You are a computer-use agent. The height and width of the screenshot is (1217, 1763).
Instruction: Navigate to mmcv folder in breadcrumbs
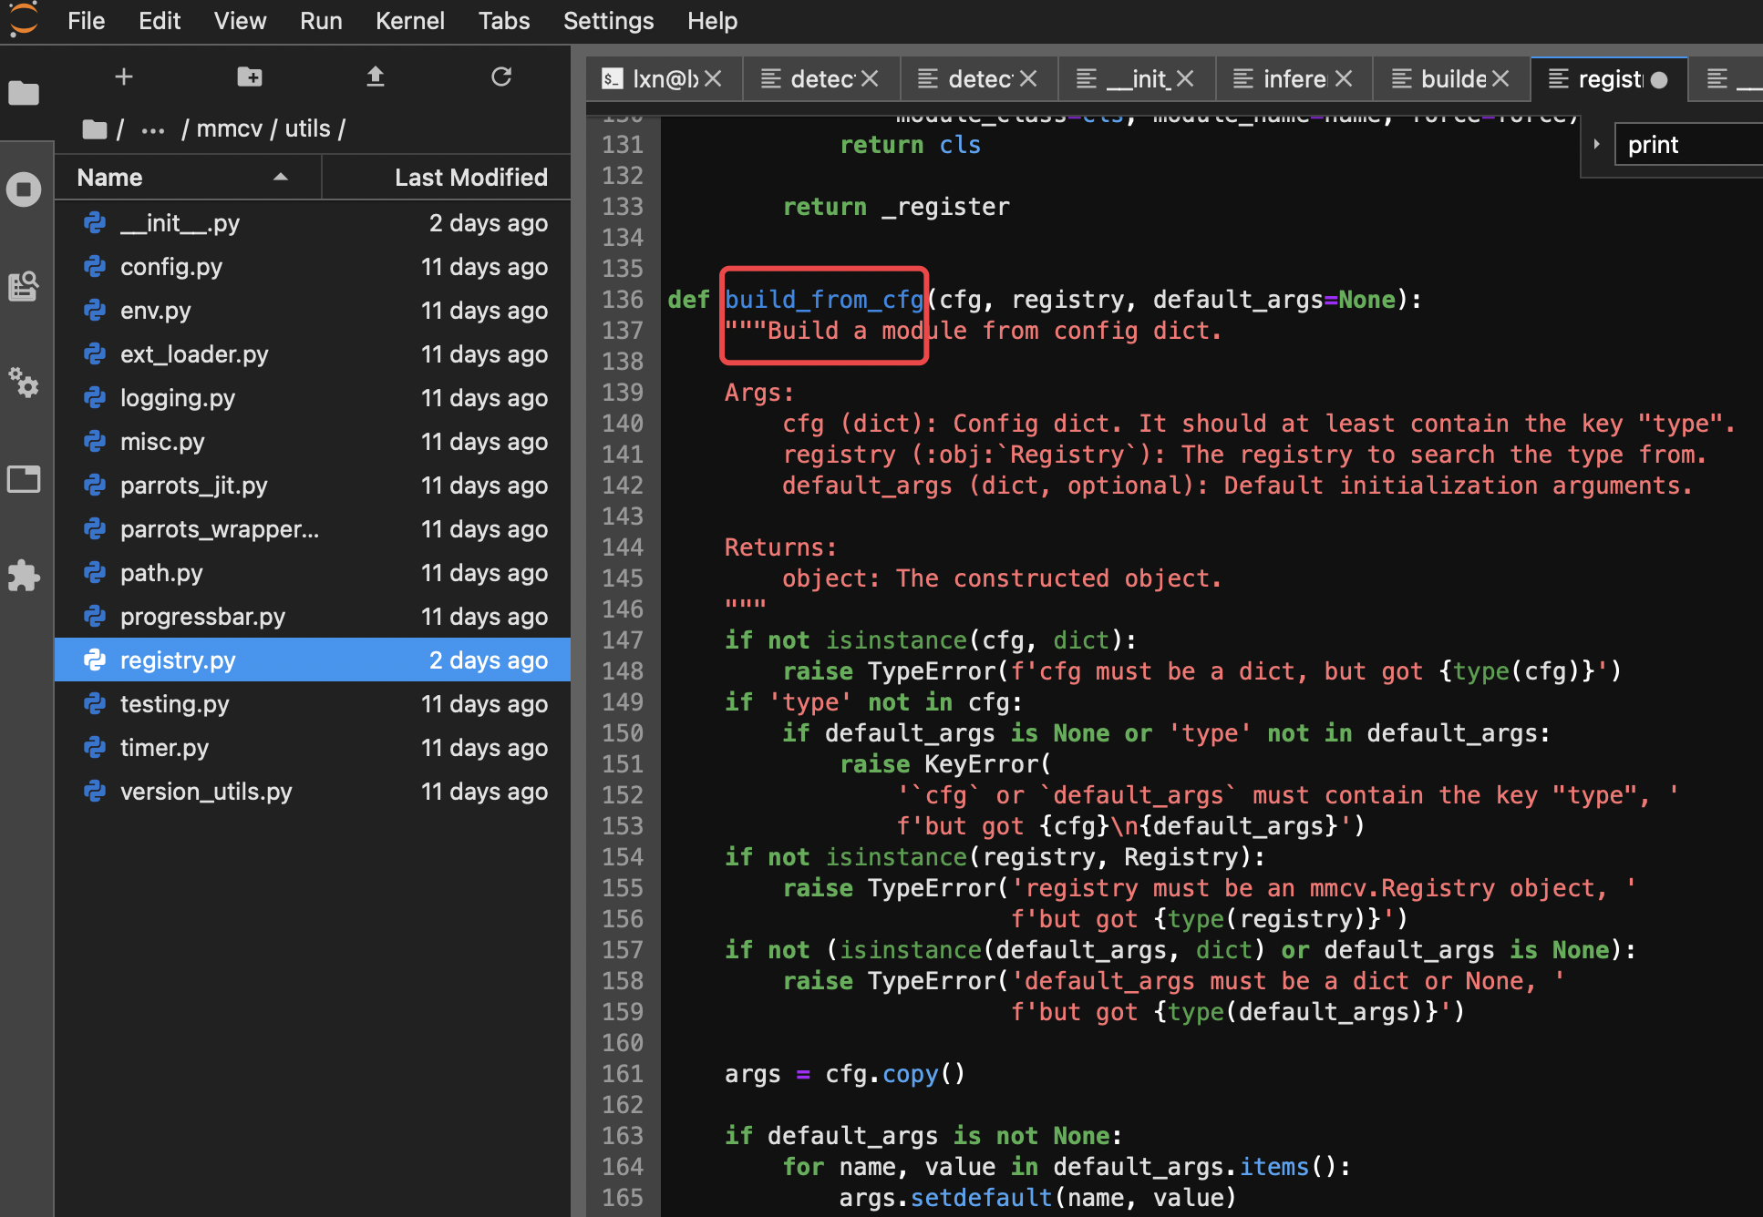point(229,129)
